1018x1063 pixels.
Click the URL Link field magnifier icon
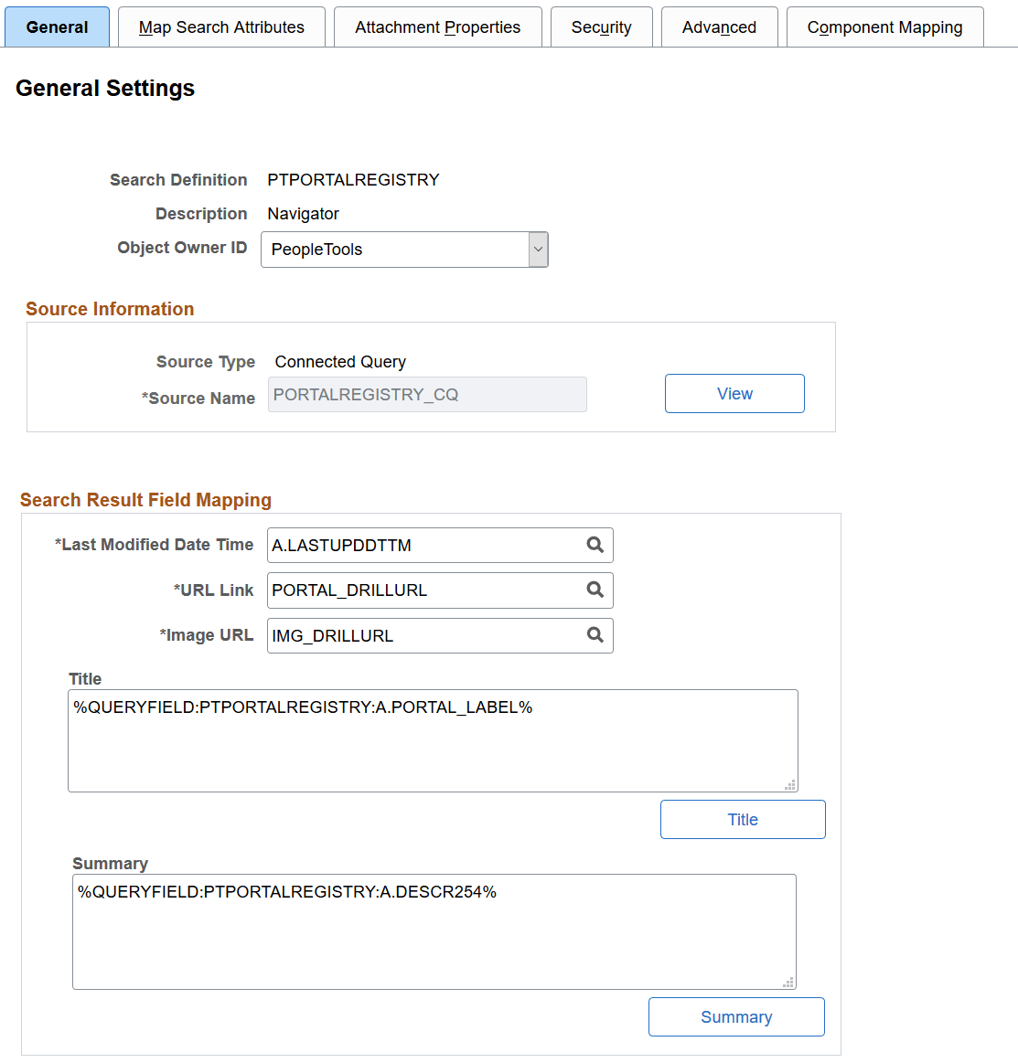coord(596,590)
